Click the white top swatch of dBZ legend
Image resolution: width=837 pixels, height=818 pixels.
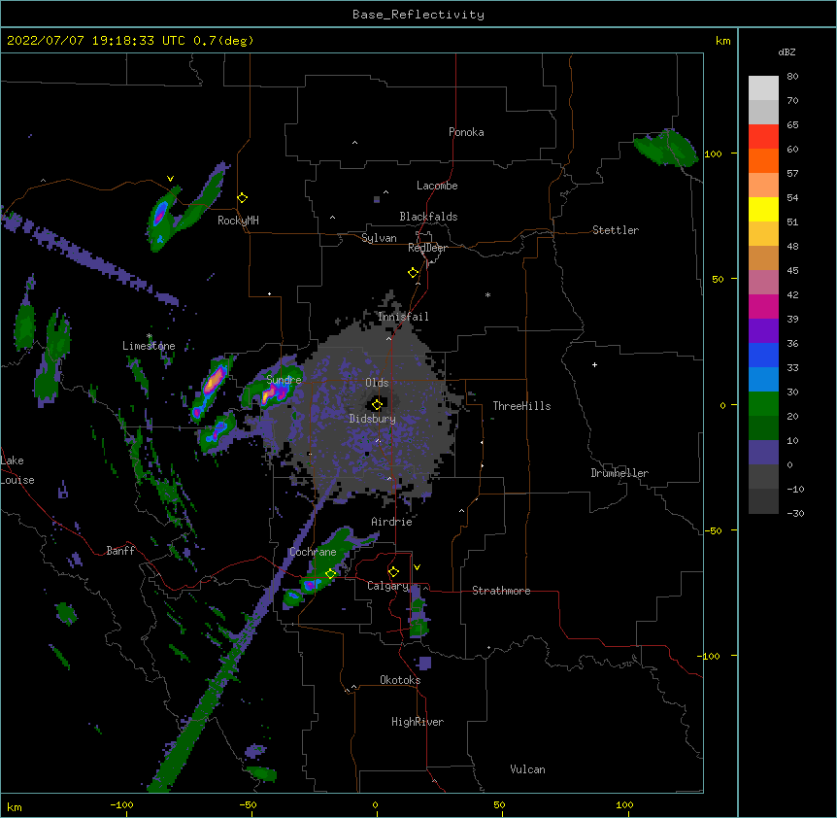coord(763,87)
